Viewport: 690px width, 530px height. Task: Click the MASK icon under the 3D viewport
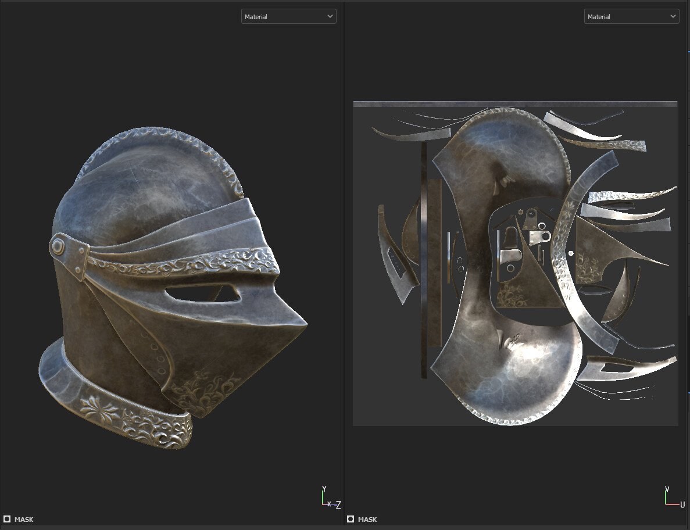pyautogui.click(x=7, y=519)
